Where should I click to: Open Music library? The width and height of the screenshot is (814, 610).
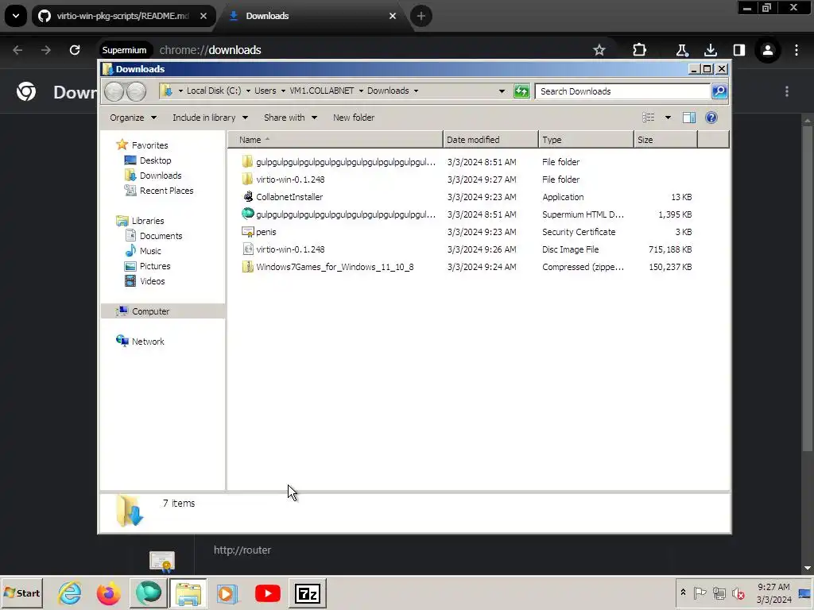coord(150,251)
